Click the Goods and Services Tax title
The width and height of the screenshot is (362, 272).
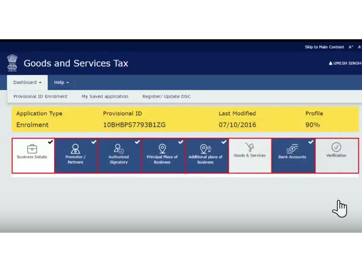click(x=75, y=63)
